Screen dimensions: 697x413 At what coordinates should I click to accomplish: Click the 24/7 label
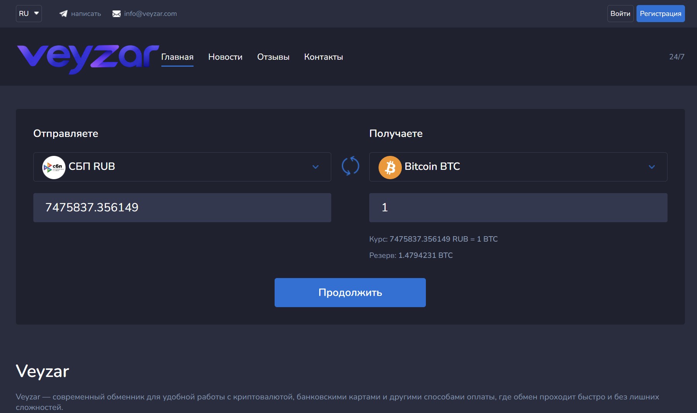point(677,57)
